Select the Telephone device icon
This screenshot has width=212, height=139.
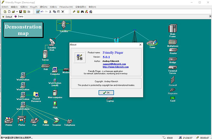click(x=70, y=121)
